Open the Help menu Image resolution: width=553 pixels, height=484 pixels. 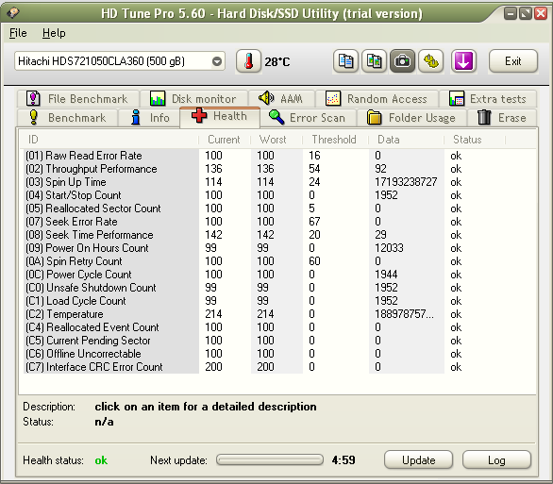[54, 33]
